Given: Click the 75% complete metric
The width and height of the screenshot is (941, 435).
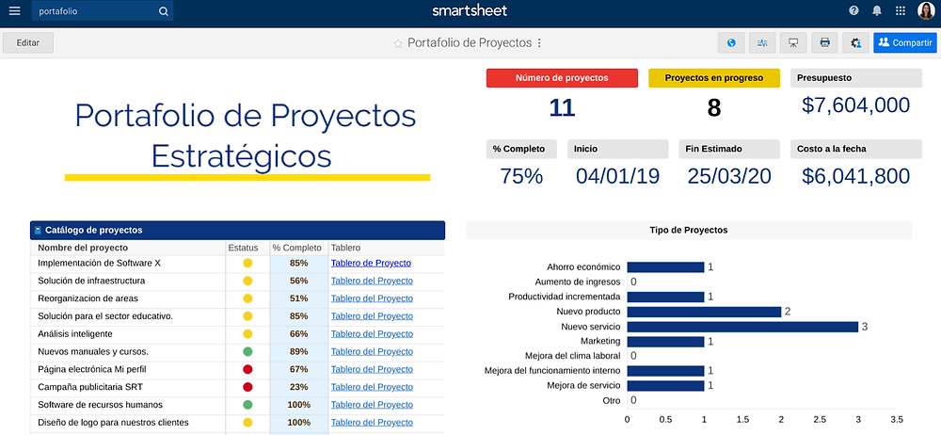Looking at the screenshot, I should coord(521,177).
